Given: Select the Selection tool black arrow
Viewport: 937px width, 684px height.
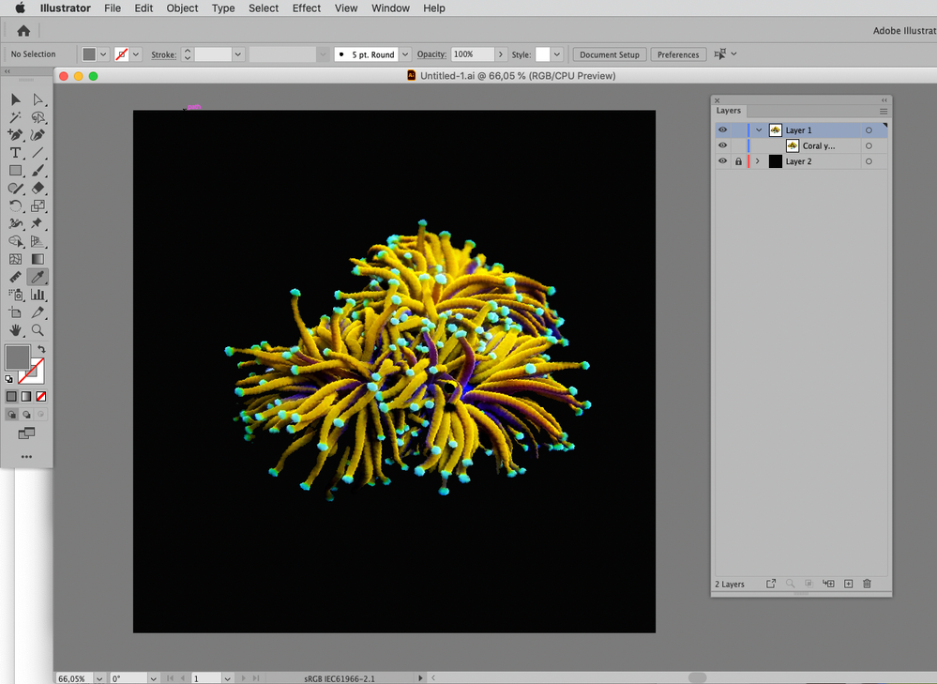Looking at the screenshot, I should coord(16,99).
